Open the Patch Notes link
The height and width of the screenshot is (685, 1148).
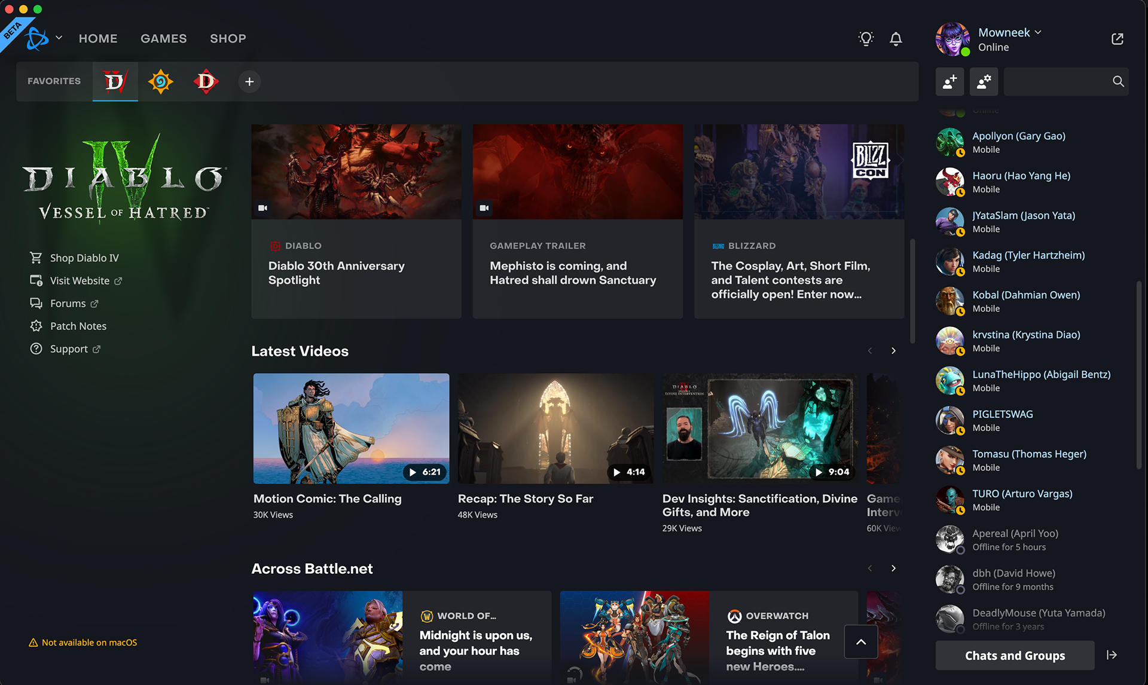pos(78,326)
